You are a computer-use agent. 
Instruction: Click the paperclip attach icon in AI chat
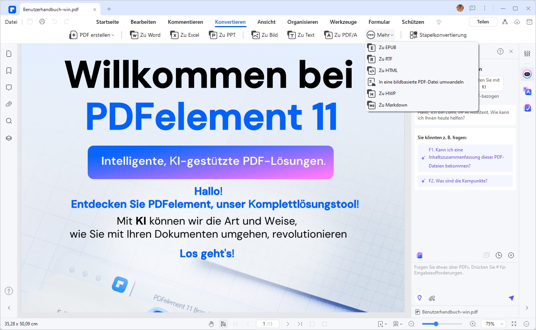click(x=432, y=298)
